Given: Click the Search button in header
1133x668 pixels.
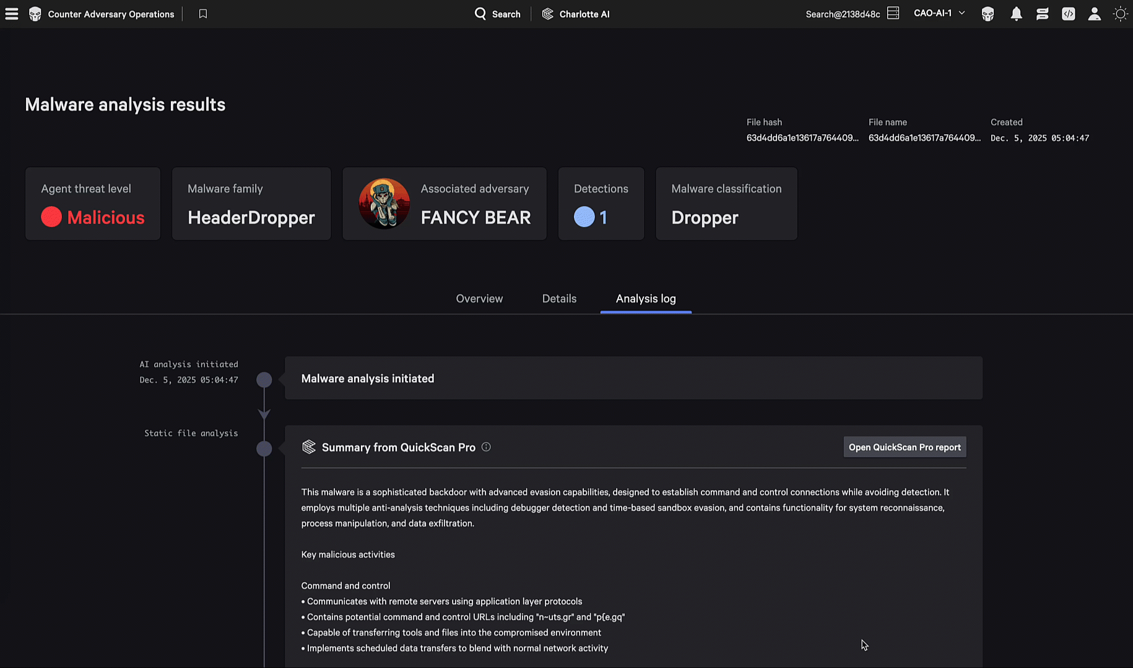Looking at the screenshot, I should tap(497, 14).
